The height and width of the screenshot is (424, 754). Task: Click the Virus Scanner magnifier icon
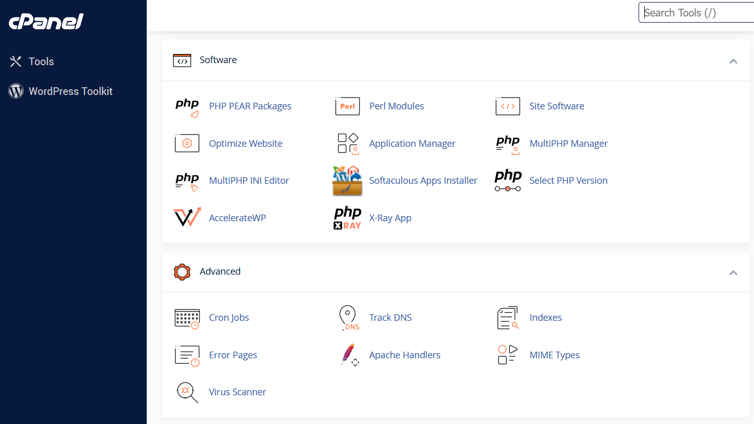[187, 392]
